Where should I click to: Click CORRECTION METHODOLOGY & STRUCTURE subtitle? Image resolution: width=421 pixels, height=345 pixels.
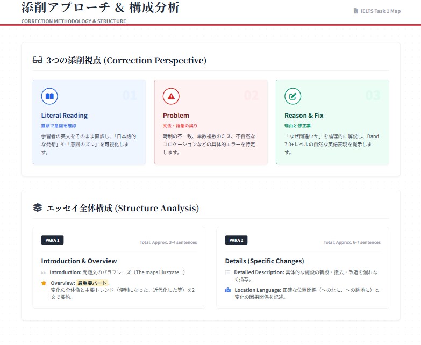pyautogui.click(x=74, y=21)
